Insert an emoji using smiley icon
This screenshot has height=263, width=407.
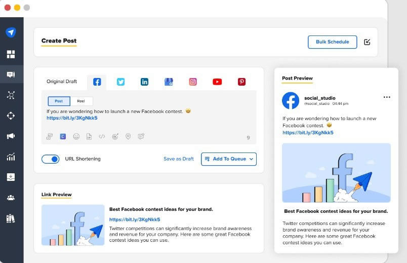[x=76, y=136]
